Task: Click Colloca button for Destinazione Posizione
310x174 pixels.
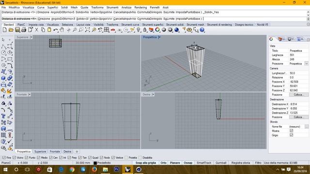Action: coord(298,117)
